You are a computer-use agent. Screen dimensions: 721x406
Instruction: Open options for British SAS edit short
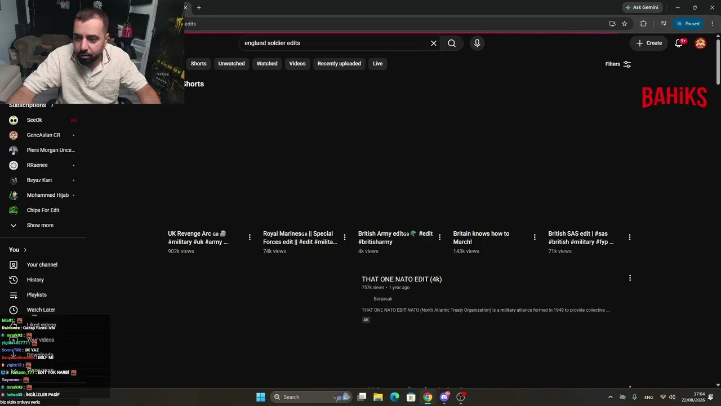click(630, 237)
